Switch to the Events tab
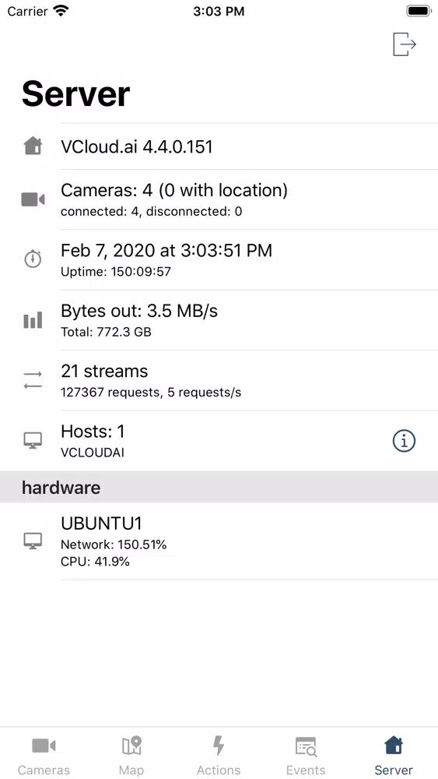438x779 pixels. (306, 755)
